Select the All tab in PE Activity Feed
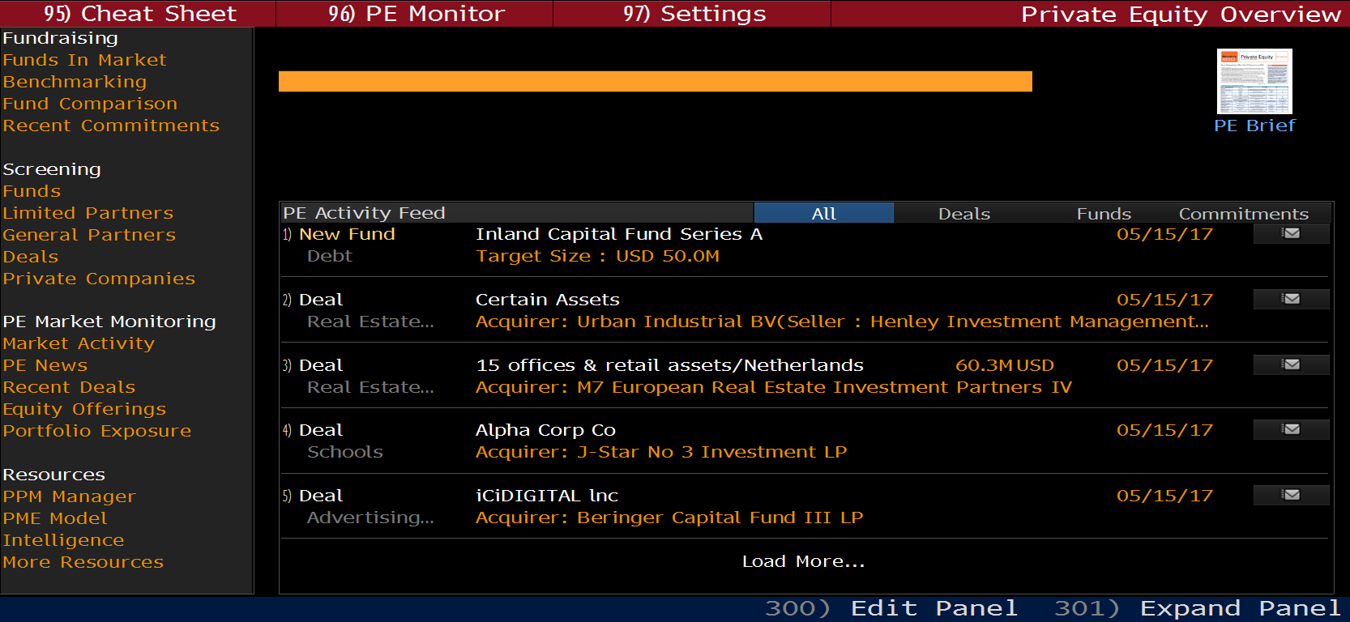Viewport: 1350px width, 622px height. [x=823, y=214]
